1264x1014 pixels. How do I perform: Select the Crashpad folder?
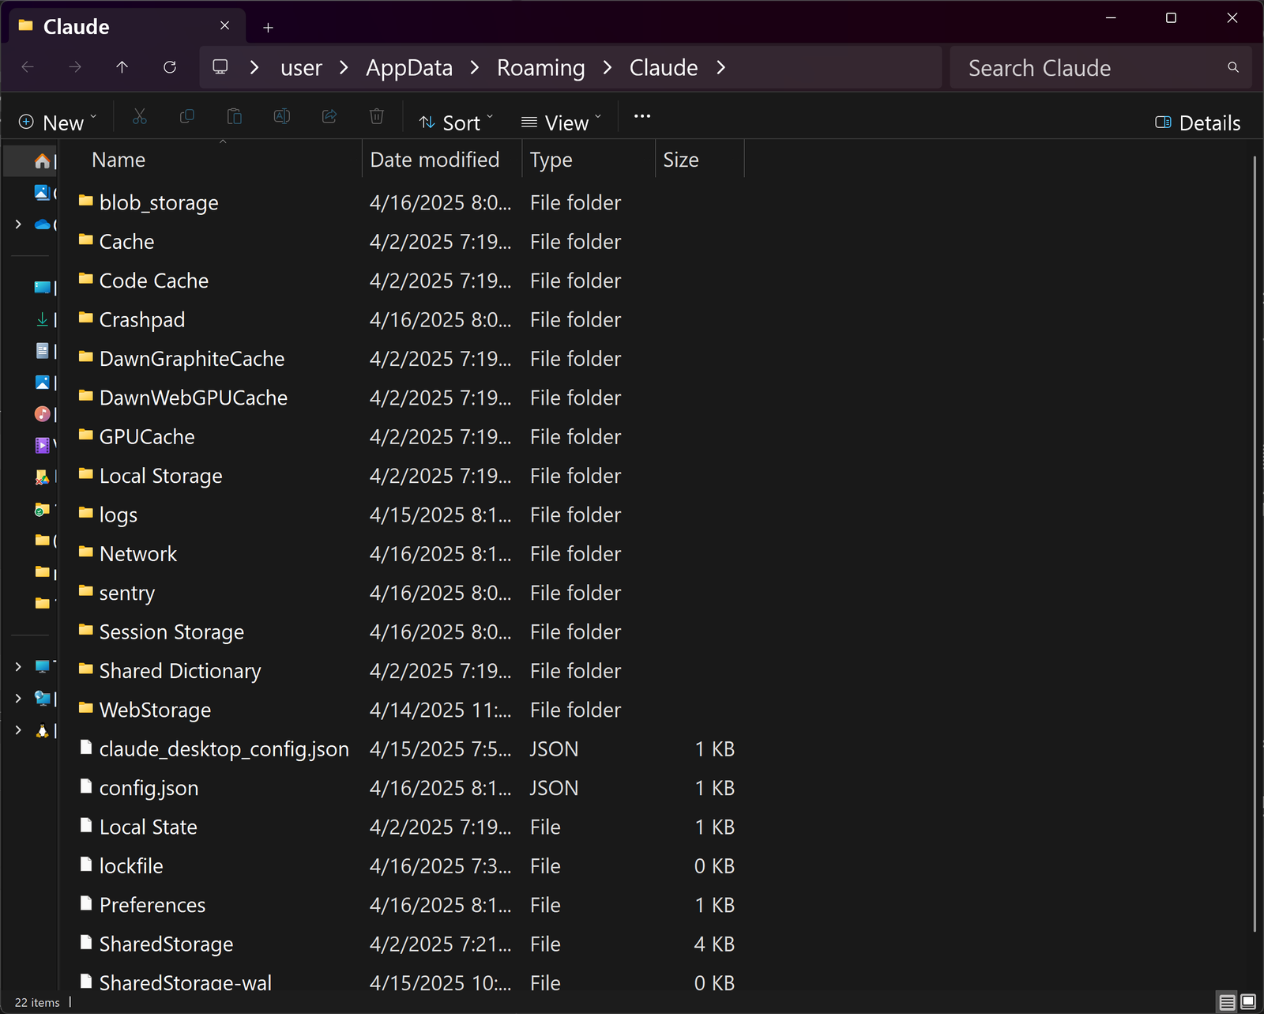142,319
